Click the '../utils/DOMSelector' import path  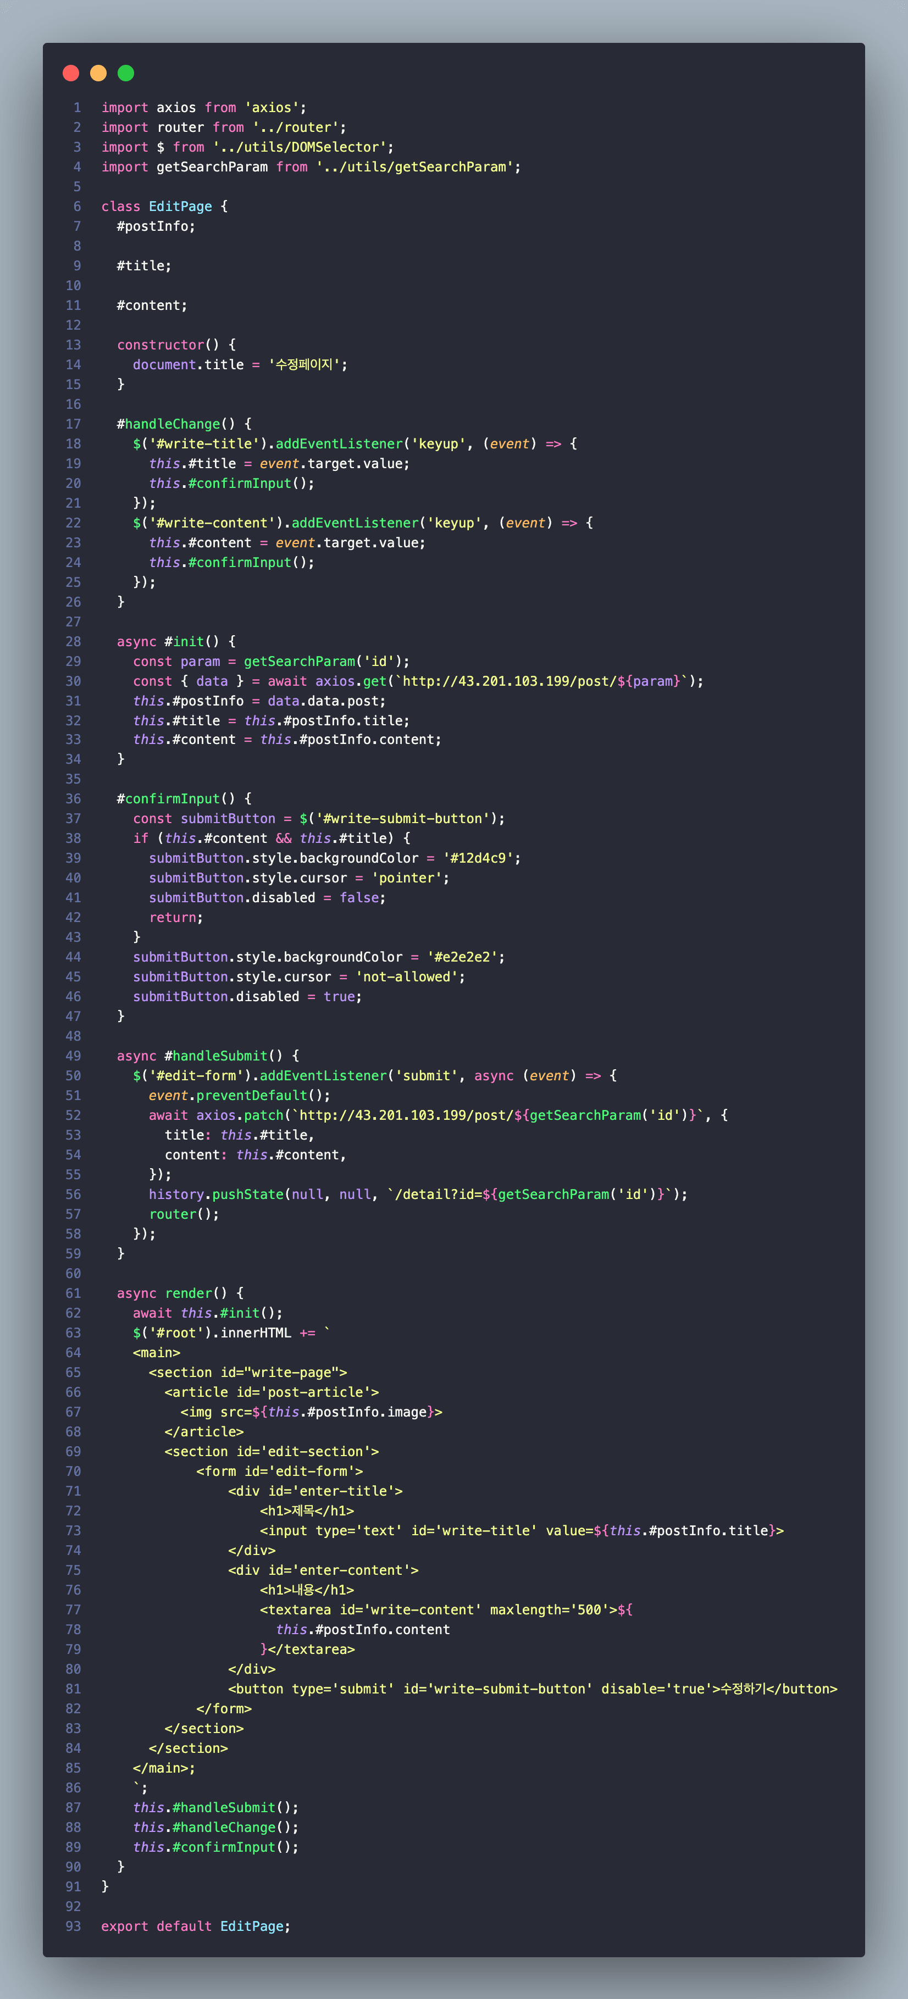pos(299,147)
